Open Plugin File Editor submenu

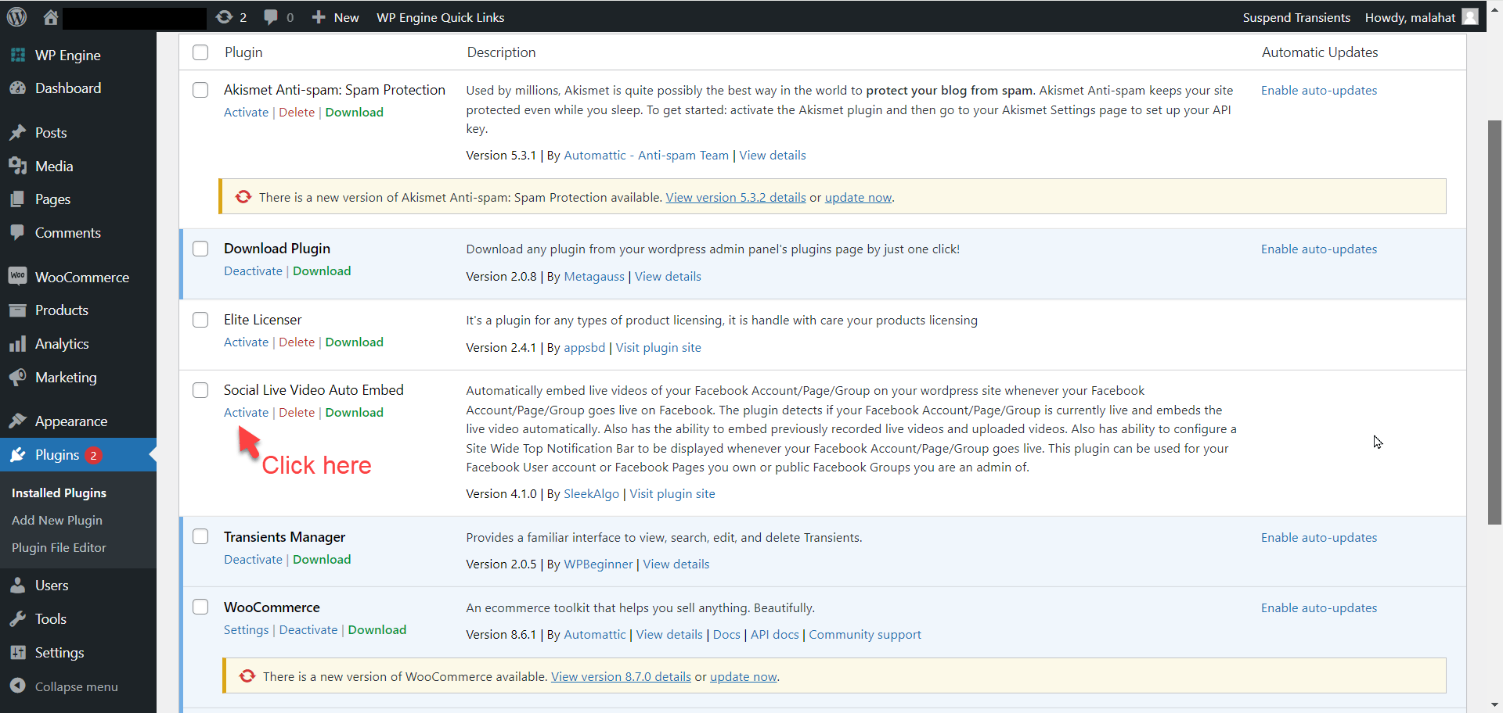[x=59, y=547]
